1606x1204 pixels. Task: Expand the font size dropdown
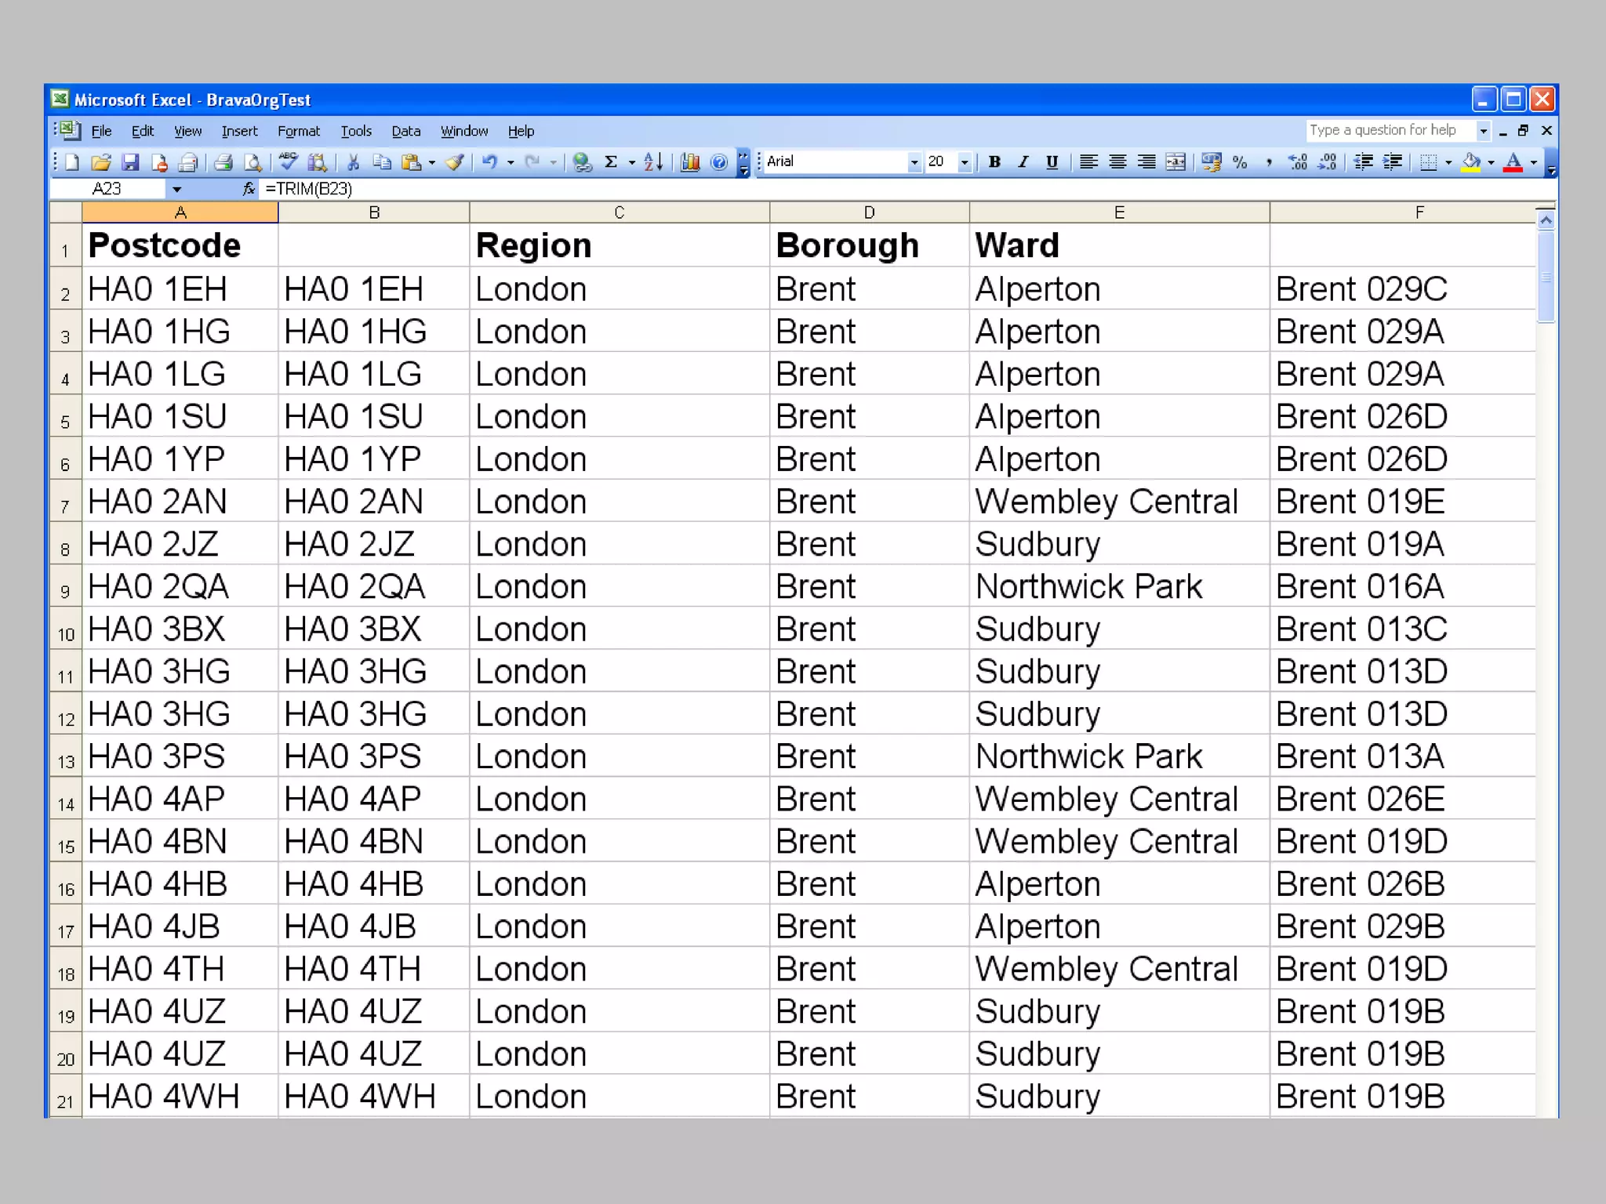click(x=965, y=162)
